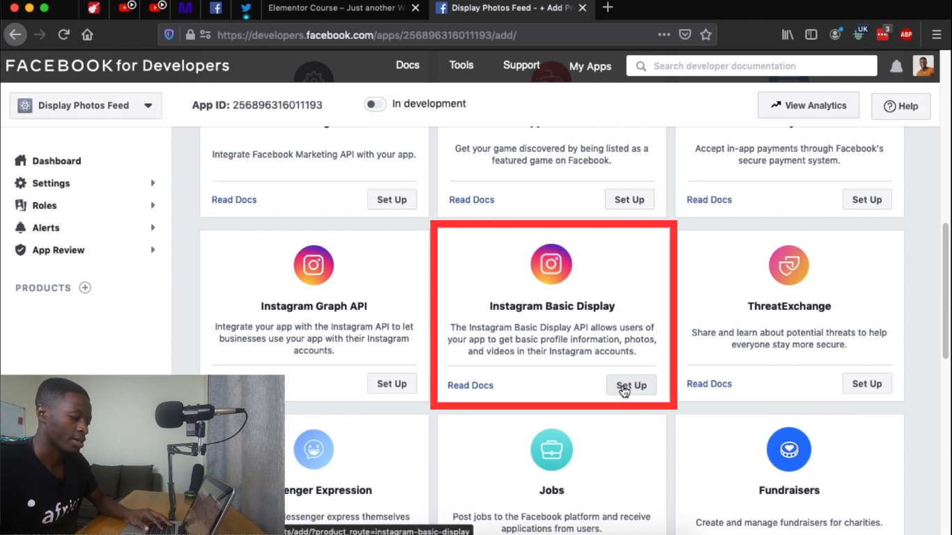Open the UK extension icon
The height and width of the screenshot is (535, 952).
859,33
